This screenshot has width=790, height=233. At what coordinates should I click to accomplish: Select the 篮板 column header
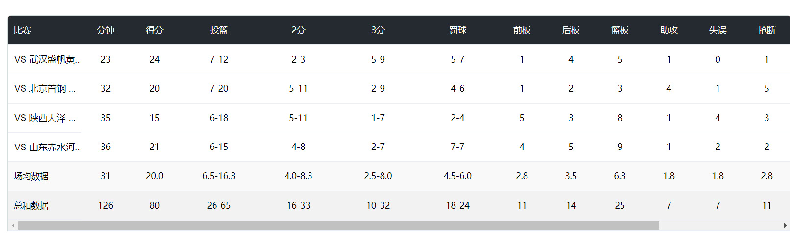pyautogui.click(x=620, y=30)
